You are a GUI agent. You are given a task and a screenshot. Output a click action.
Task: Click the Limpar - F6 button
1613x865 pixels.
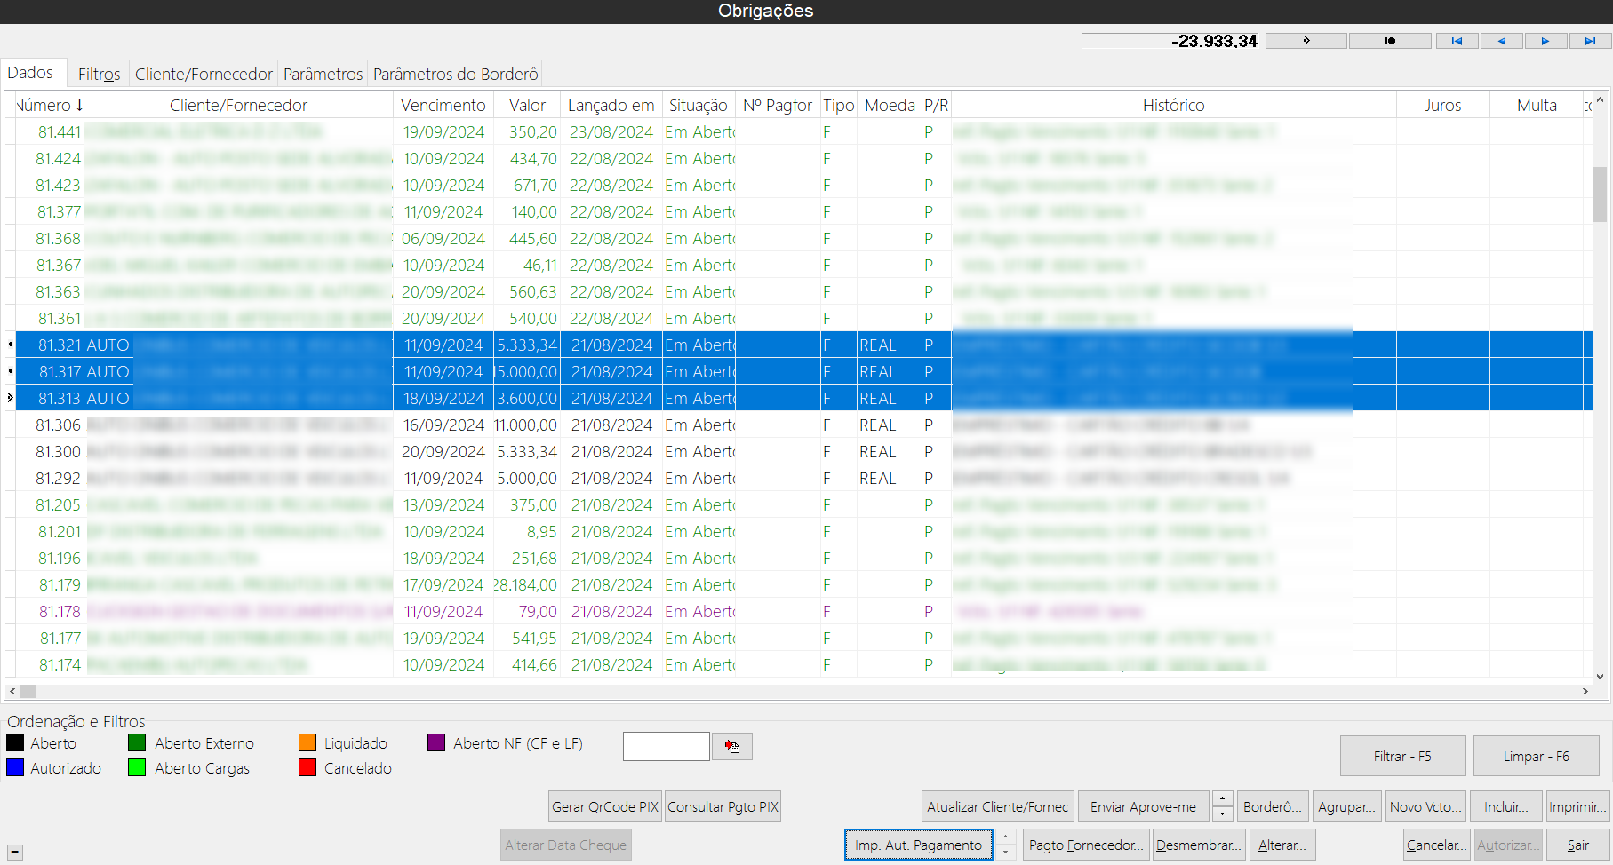[x=1536, y=757]
